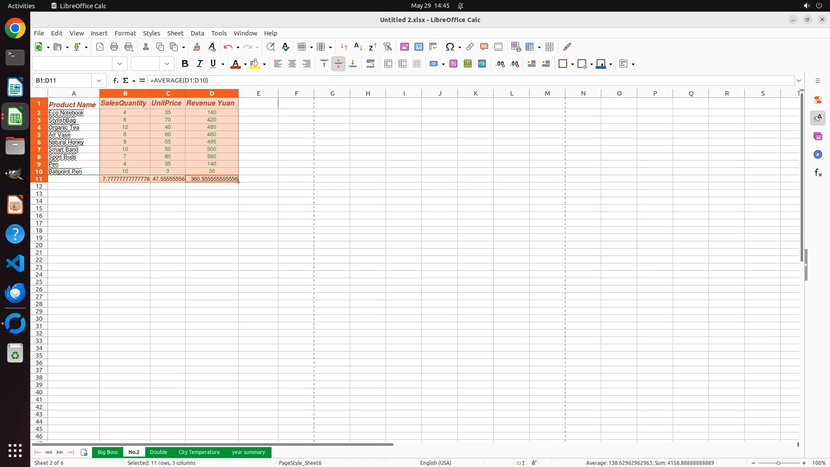The width and height of the screenshot is (830, 467).
Task: Click the Format as Percent icon
Action: tap(453, 64)
